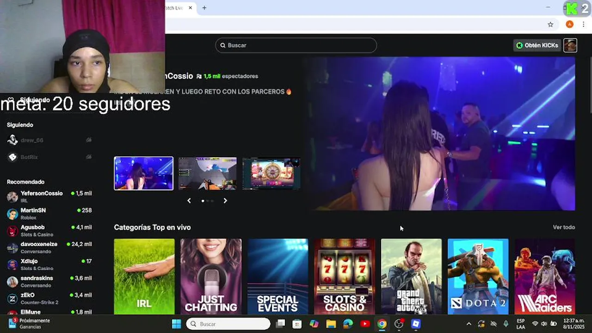Click the first carousel page dot
The width and height of the screenshot is (592, 333).
(203, 201)
